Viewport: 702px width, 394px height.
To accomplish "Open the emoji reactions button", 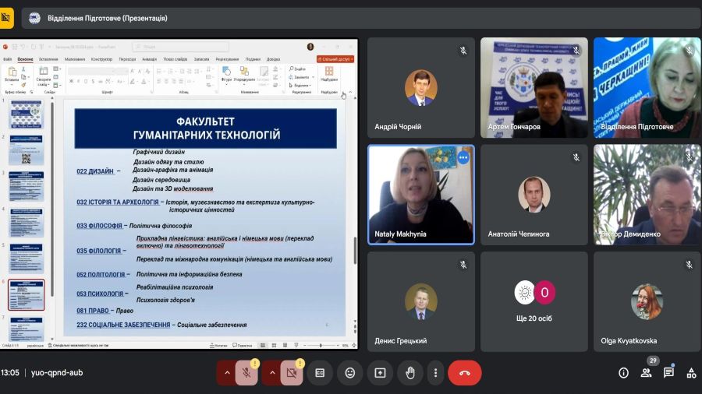I will [x=349, y=373].
